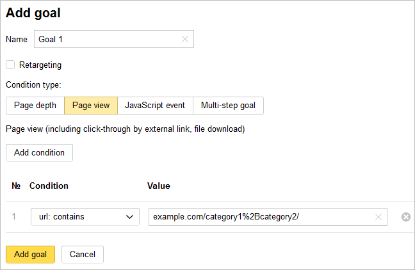Cancel the goal creation
The image size is (415, 270).
(83, 254)
